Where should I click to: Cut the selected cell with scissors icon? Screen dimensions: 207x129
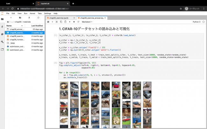click(x=57, y=22)
